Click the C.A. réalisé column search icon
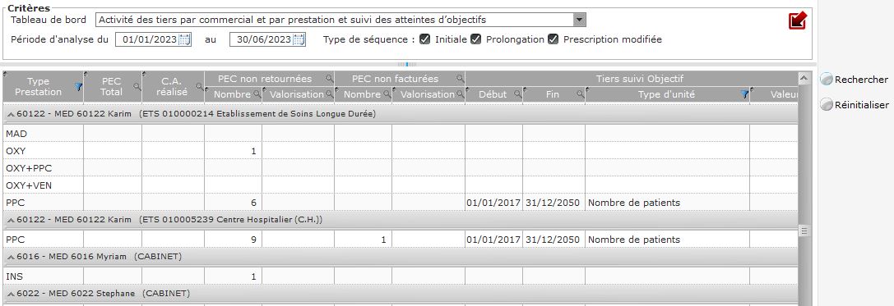 pyautogui.click(x=200, y=86)
